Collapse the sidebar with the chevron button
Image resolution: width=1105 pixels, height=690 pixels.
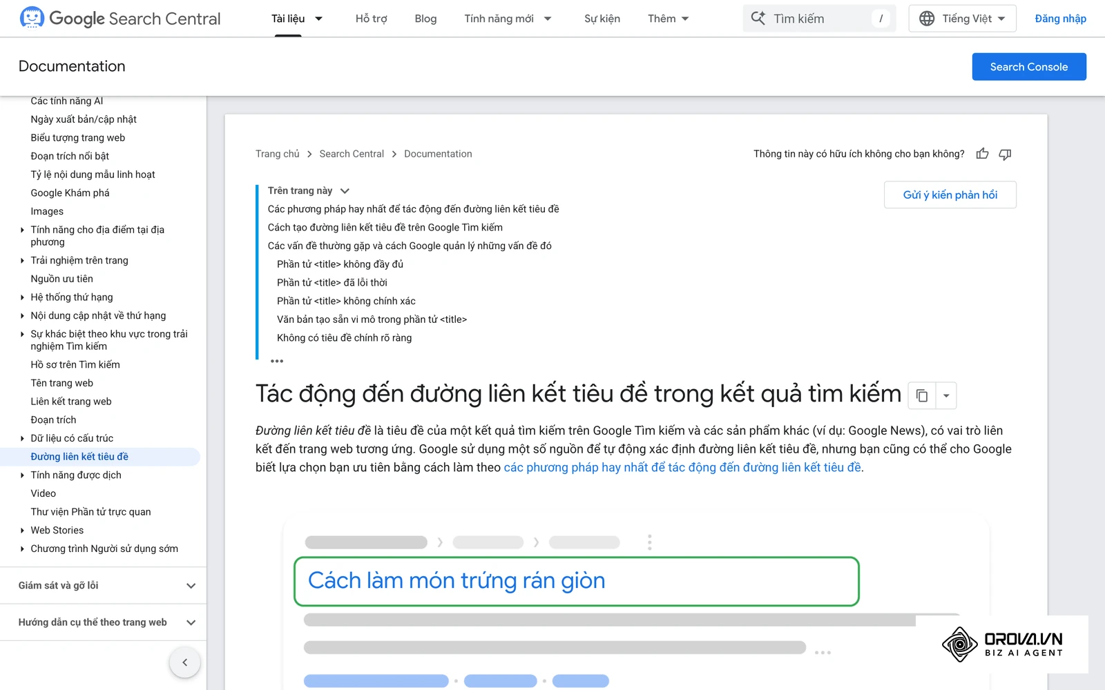click(x=184, y=662)
